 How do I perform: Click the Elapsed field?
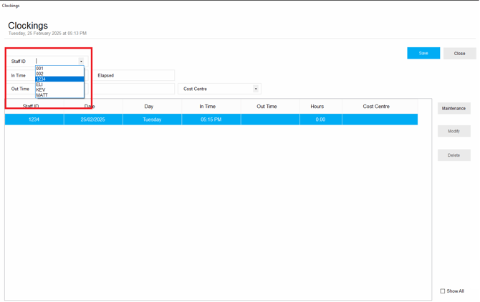click(135, 75)
